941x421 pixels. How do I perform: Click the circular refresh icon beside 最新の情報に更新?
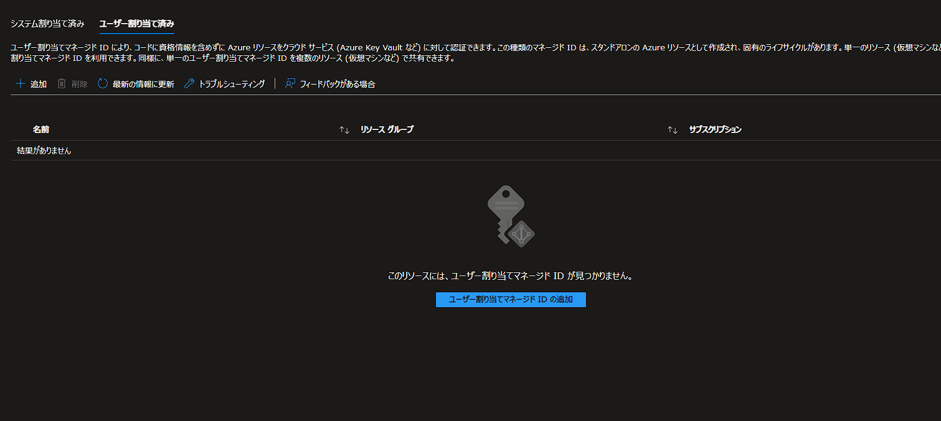[x=102, y=83]
